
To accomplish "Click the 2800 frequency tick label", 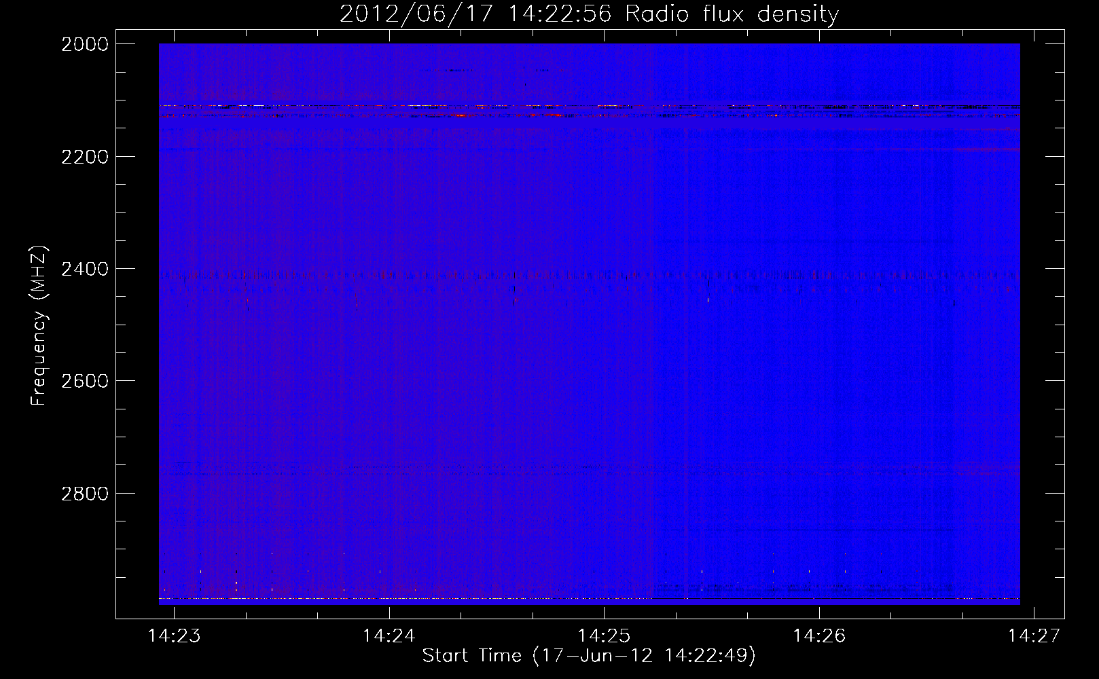I will (85, 494).
